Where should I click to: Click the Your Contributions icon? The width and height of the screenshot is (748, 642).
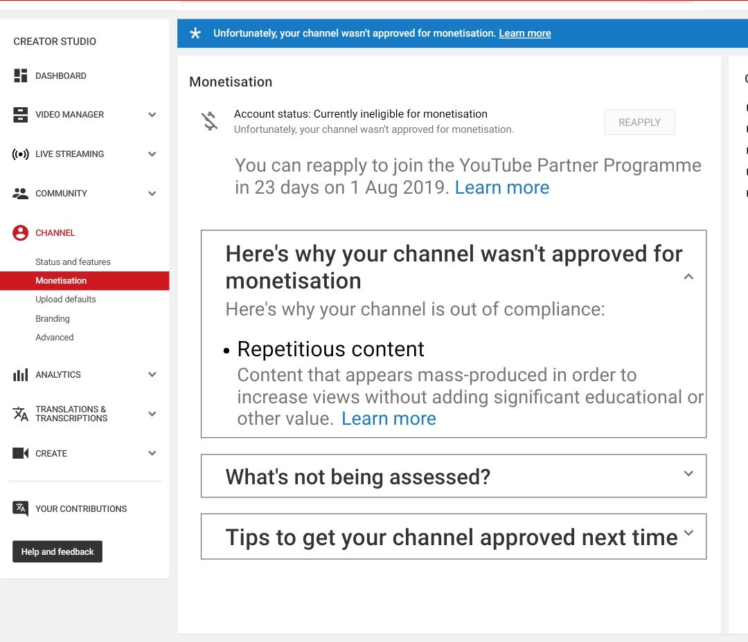click(x=21, y=509)
